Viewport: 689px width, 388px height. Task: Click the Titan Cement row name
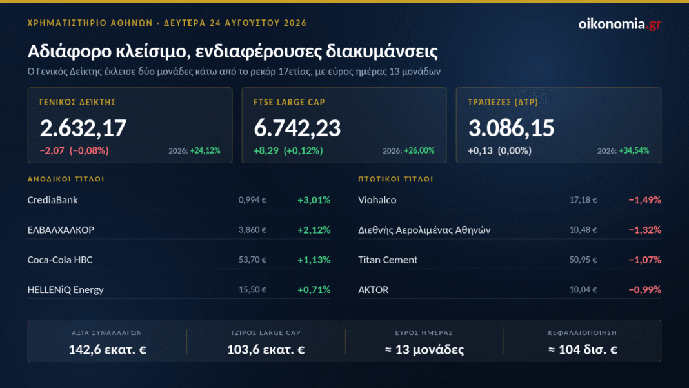click(x=388, y=260)
